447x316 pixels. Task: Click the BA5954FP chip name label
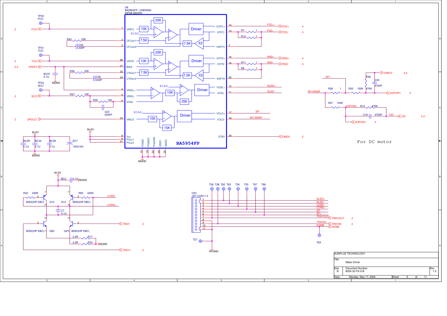(x=188, y=143)
